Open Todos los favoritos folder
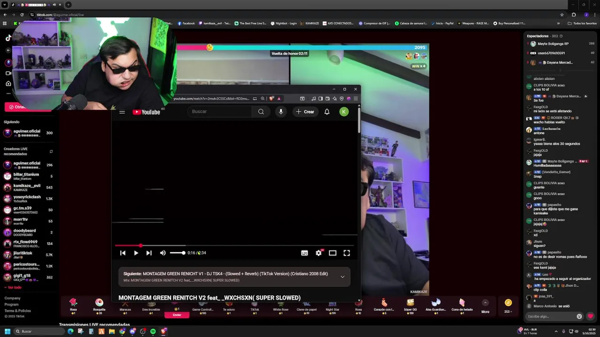This screenshot has height=337, width=600. pos(582,23)
